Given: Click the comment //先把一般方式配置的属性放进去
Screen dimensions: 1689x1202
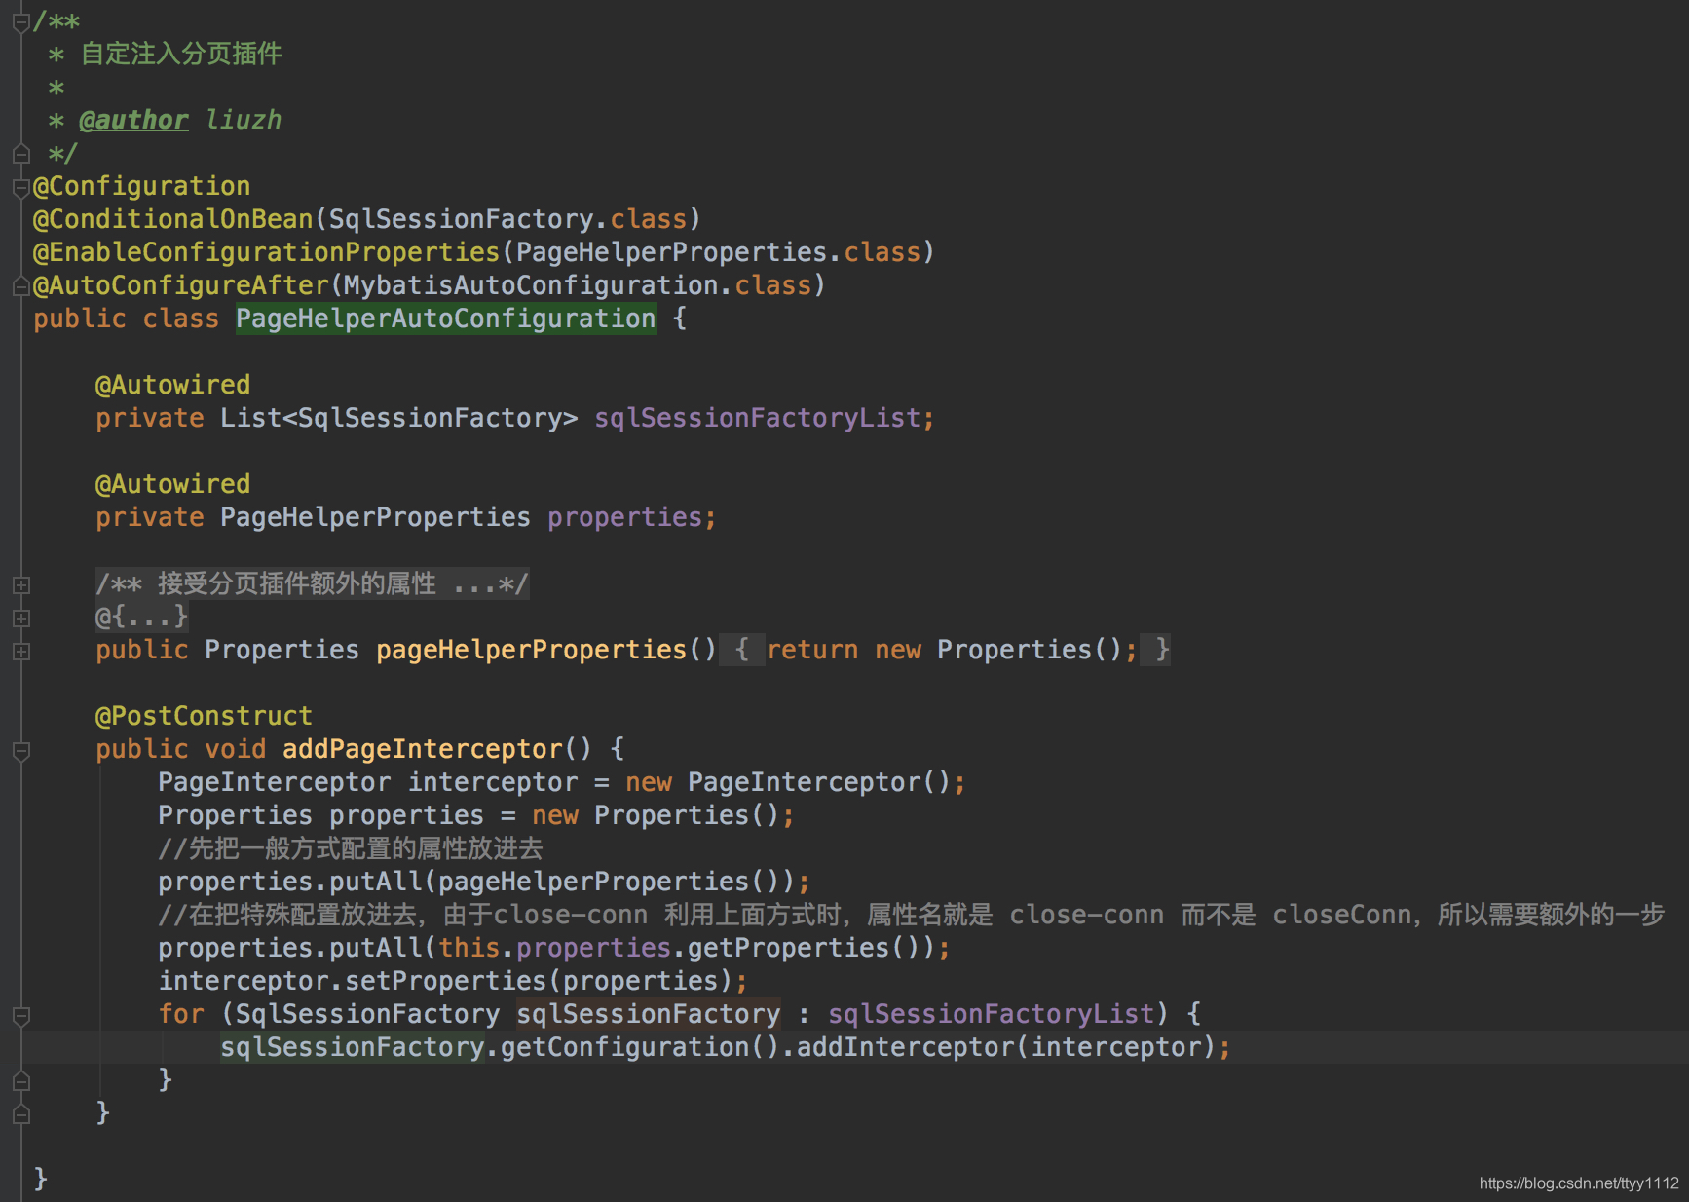Looking at the screenshot, I should click(x=351, y=848).
